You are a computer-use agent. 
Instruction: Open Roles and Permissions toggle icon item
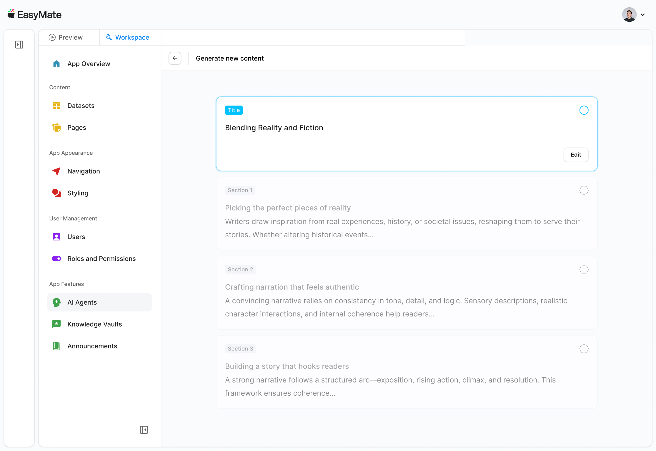56,259
